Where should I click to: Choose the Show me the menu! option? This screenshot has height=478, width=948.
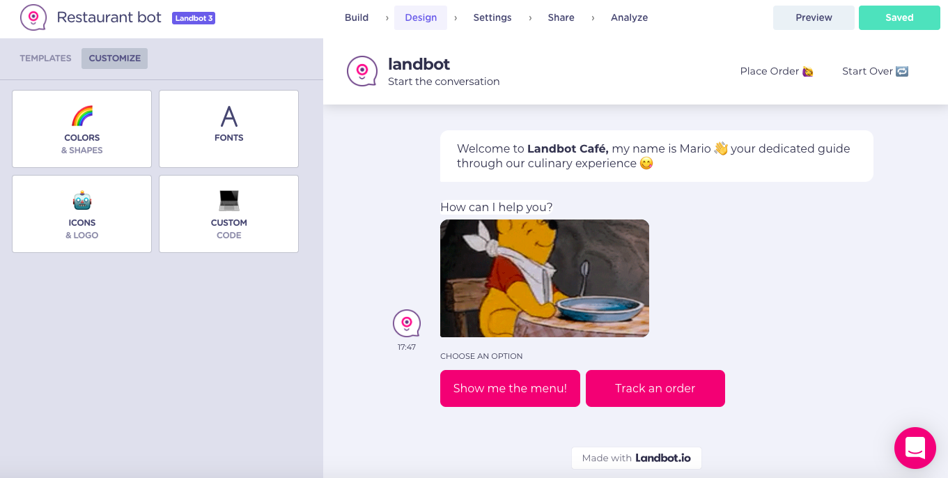pos(510,388)
